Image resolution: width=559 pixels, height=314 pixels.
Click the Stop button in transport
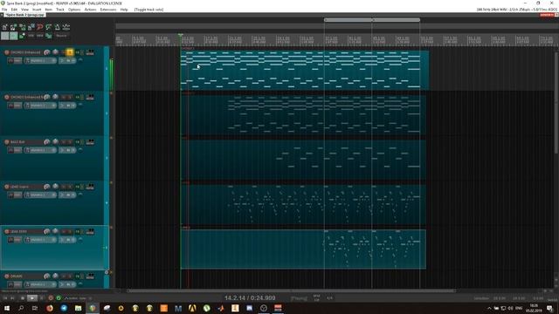23,298
